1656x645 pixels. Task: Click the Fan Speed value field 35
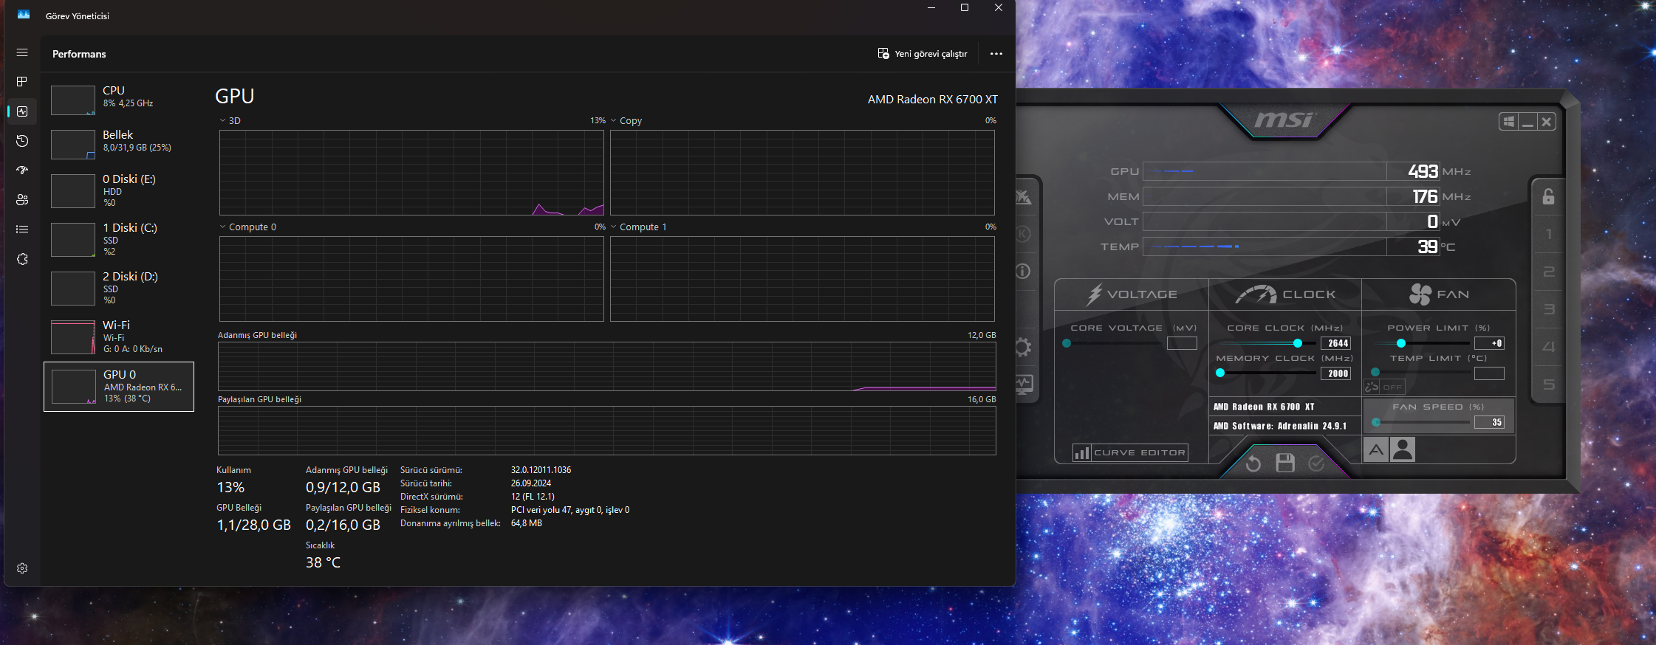coord(1489,422)
